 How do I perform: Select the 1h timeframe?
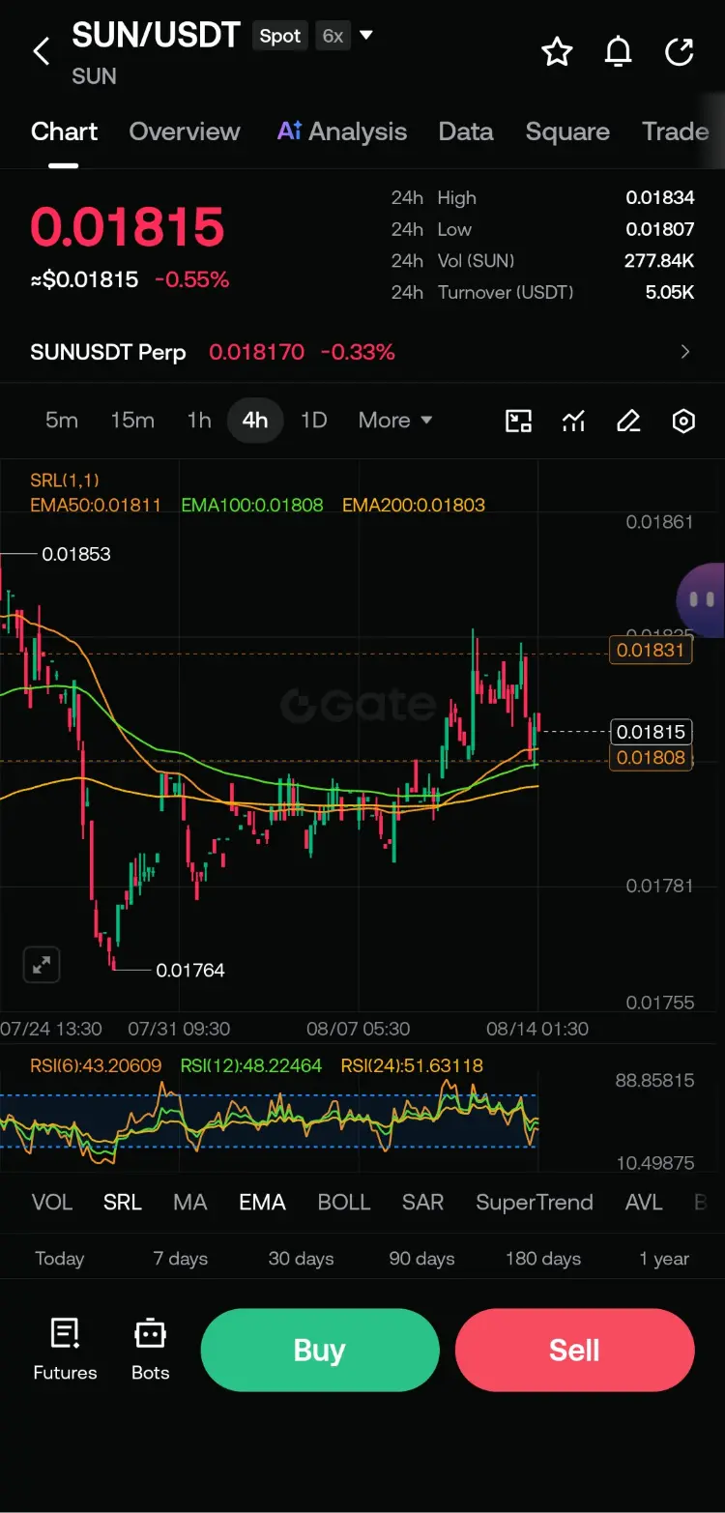(x=199, y=420)
